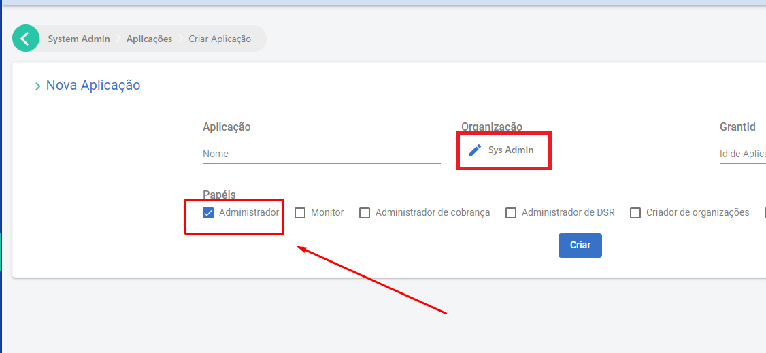Screen dimensions: 766x353
Task: Click the Organização label
Action: point(491,127)
